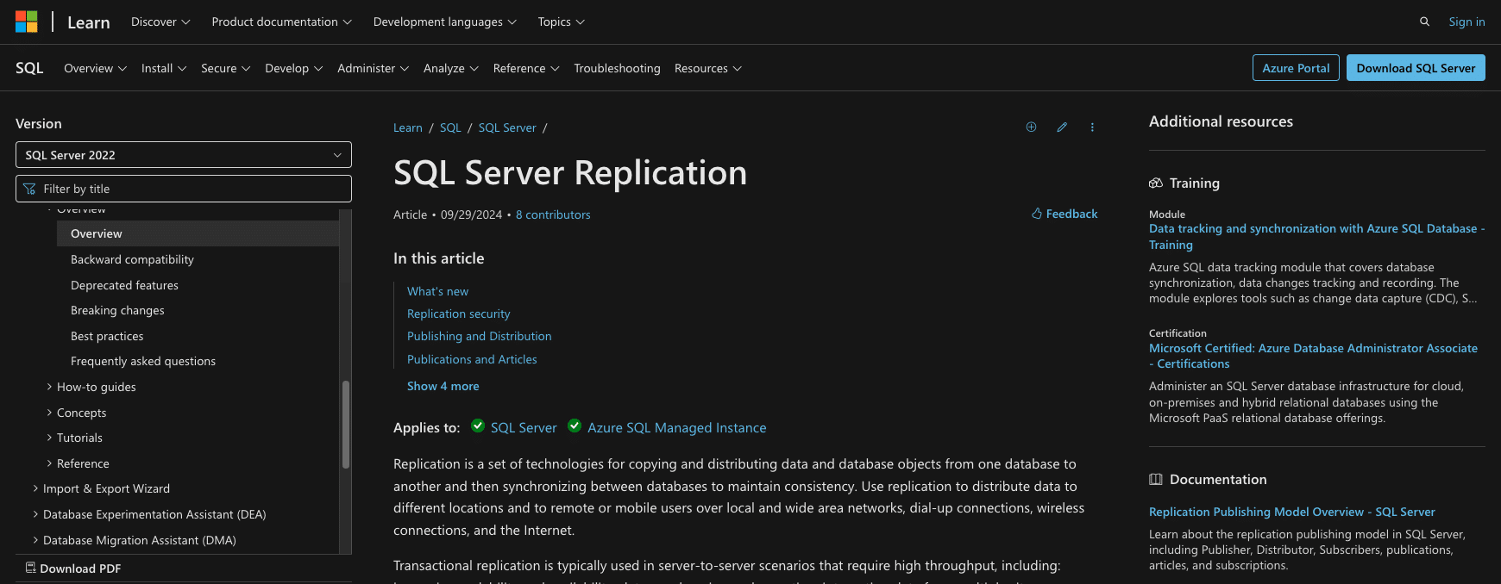Click the Documentation book icon
The width and height of the screenshot is (1501, 584).
[1156, 479]
